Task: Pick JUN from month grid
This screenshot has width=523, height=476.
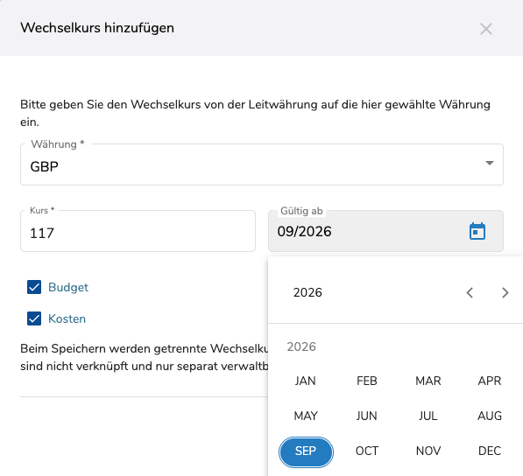Action: coord(367,416)
